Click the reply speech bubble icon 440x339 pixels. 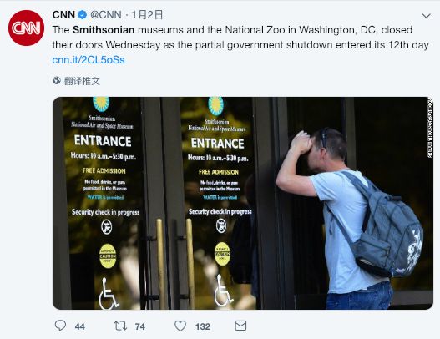pos(60,326)
